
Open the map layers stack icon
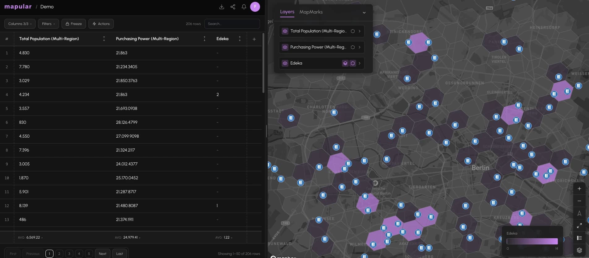pos(579,250)
